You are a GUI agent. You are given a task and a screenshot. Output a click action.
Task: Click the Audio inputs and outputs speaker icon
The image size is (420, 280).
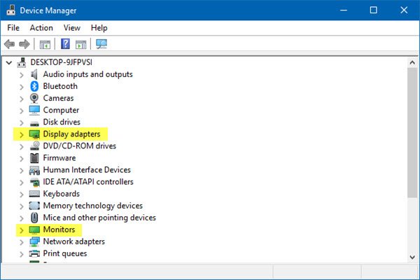(x=34, y=74)
